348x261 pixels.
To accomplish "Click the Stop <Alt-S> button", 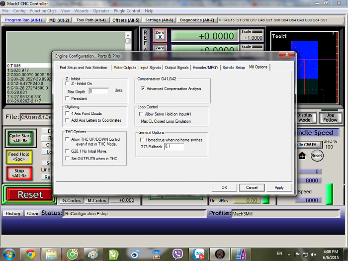I will [19, 173].
